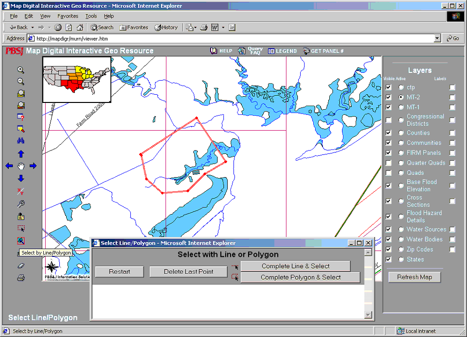
Task: Open the HELP link in the header
Action: pos(221,51)
